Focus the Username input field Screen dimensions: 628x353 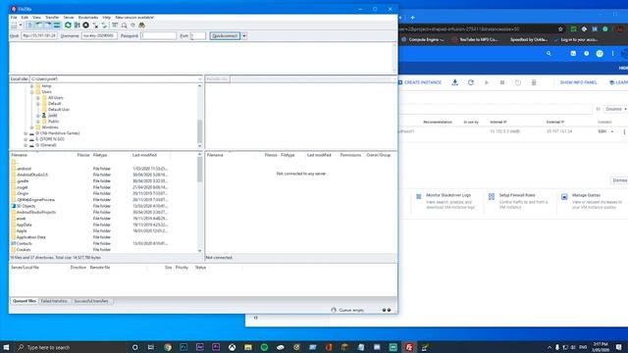[x=99, y=35]
